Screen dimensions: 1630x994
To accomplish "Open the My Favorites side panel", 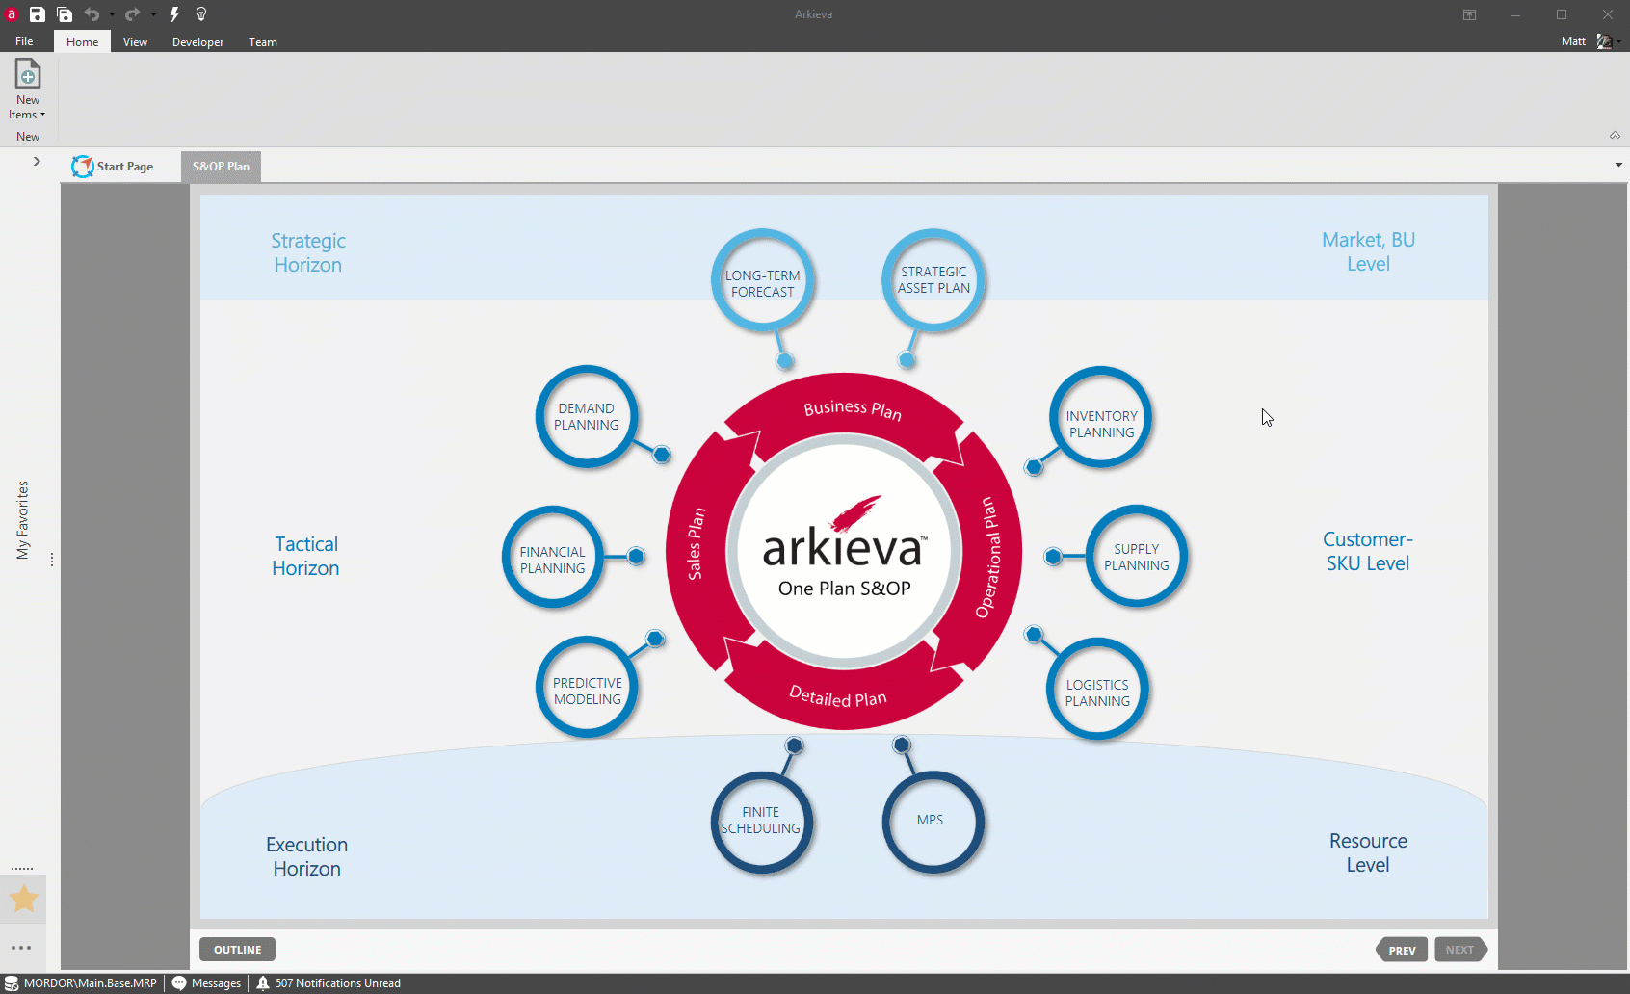I will pos(23,520).
